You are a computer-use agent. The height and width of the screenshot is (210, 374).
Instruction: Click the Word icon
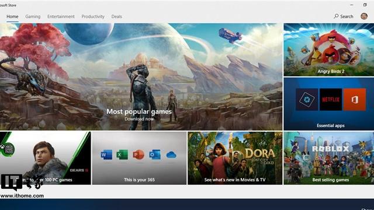[106, 155]
